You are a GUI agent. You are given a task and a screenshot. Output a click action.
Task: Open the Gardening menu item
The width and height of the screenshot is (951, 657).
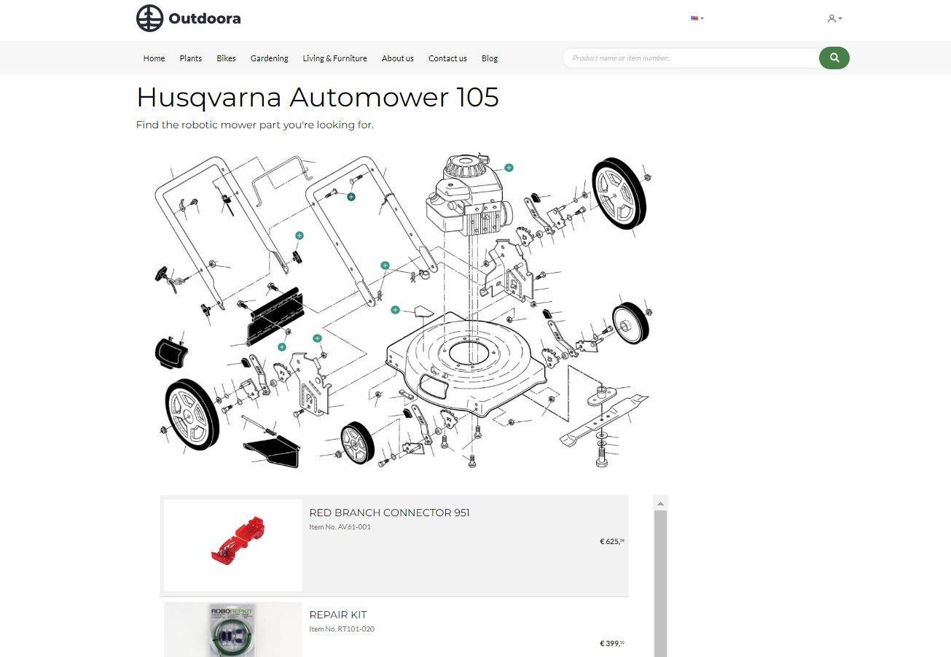coord(270,58)
